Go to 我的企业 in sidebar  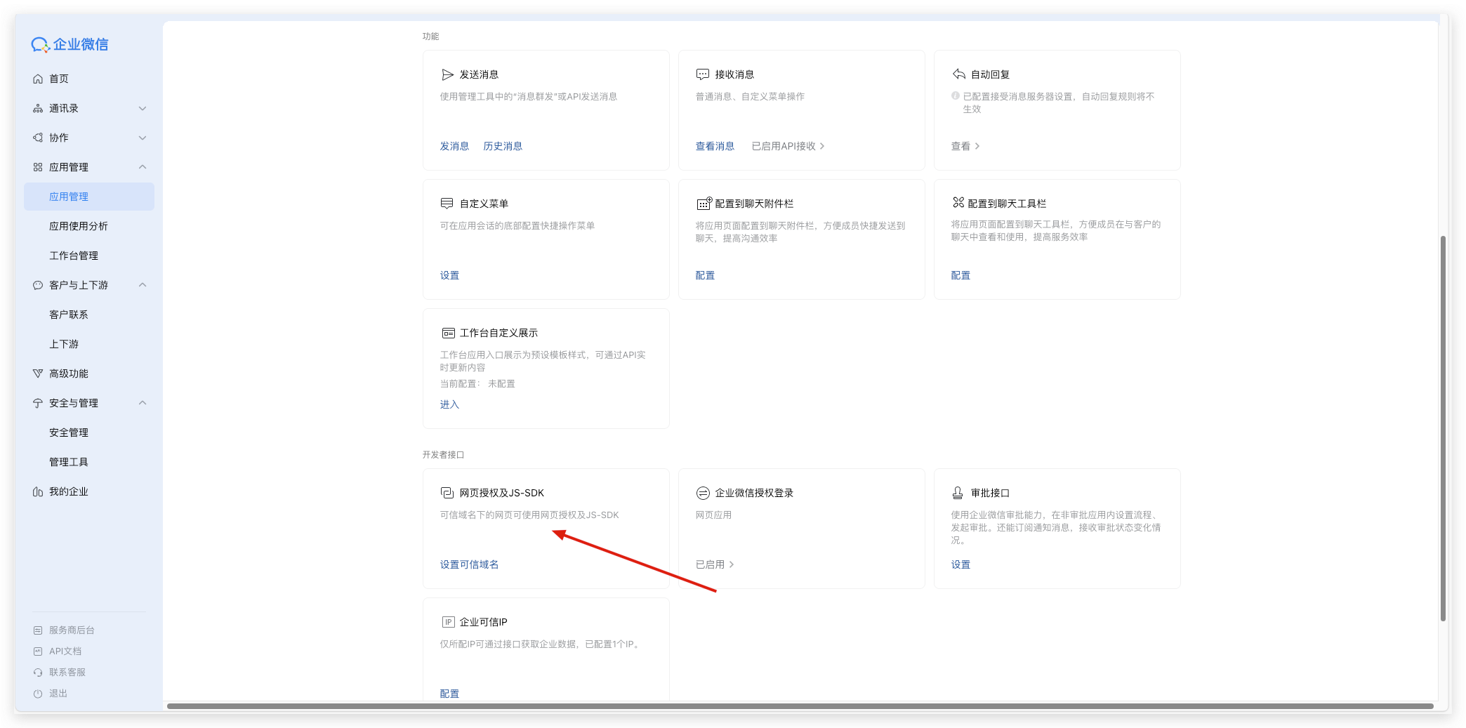(69, 491)
